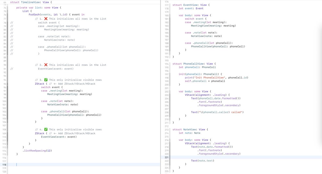Click 'struct NoteView: View {' declaration
The height and width of the screenshot is (174, 322).
[190, 130]
